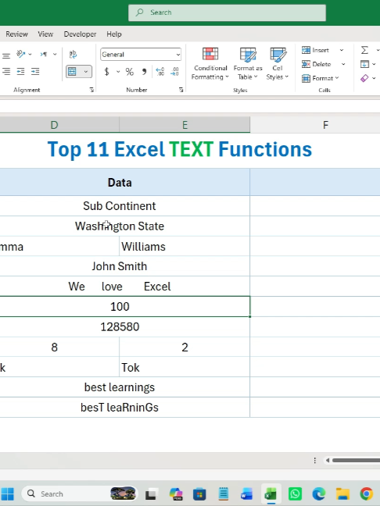Open File Explorer from the taskbar
Viewport: 380px width, 506px height.
342,494
